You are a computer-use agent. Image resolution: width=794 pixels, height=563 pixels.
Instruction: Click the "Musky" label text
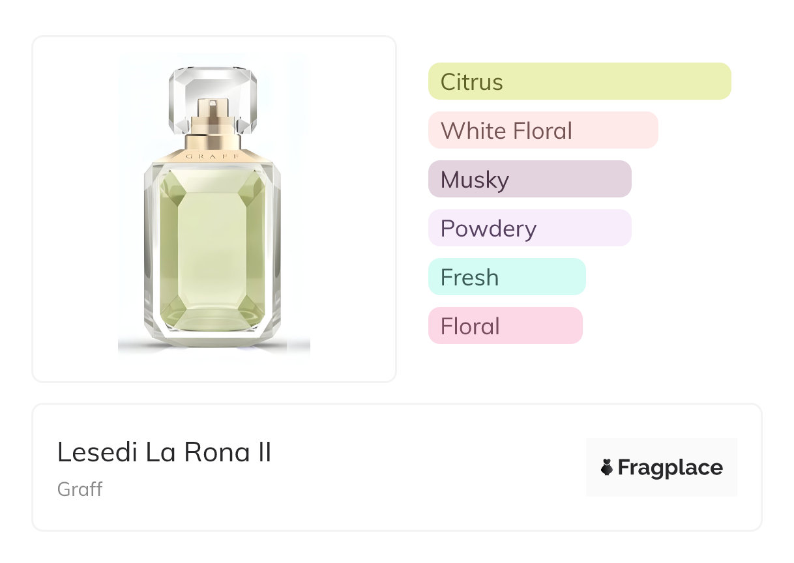point(475,180)
